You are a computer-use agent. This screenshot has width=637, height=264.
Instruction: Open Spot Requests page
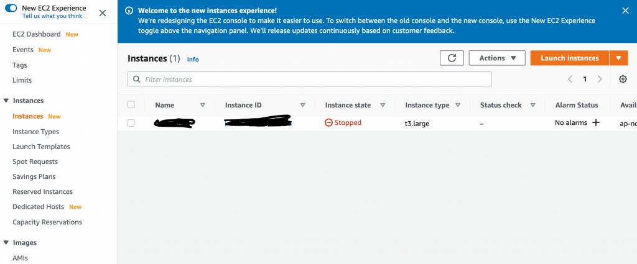(35, 162)
